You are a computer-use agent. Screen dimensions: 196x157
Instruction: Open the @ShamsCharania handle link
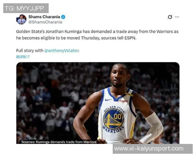pyautogui.click(x=45, y=22)
